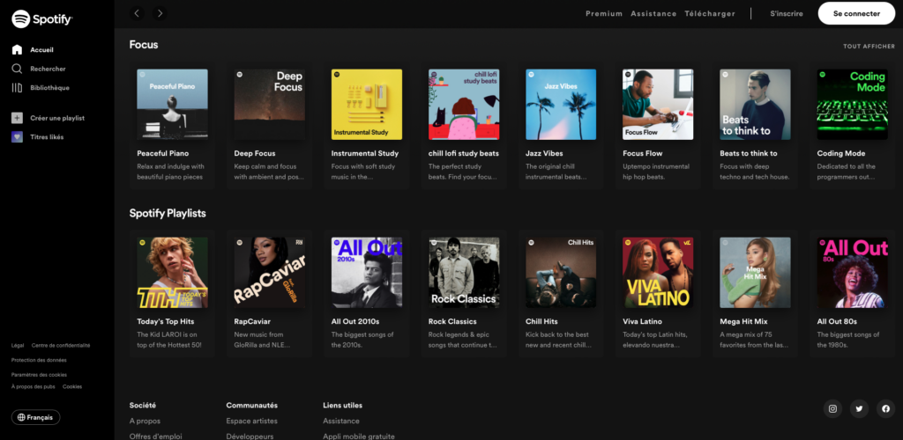This screenshot has height=440, width=903.
Task: Open the Focus Flow cover thumbnail
Action: point(658,105)
